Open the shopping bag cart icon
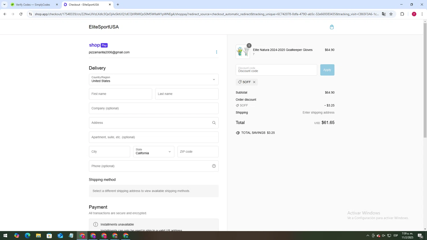Screen dimensions: 427x240 [332, 27]
